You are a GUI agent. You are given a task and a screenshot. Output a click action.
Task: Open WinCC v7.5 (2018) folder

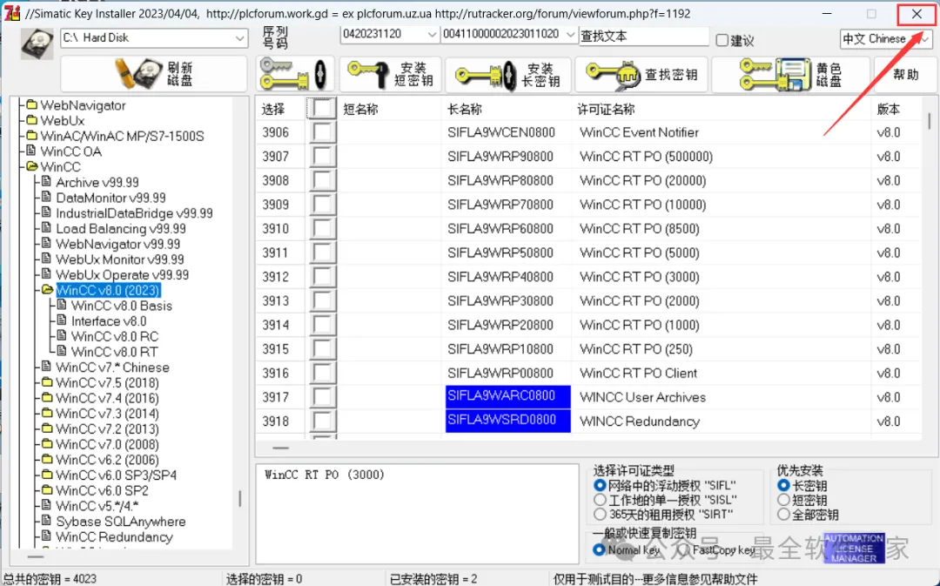107,382
